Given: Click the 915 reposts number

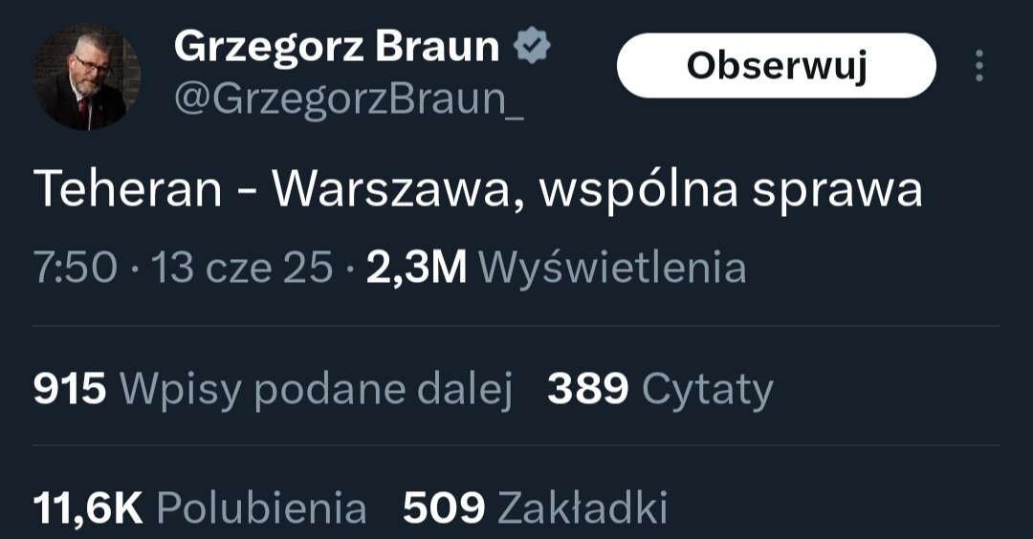Looking at the screenshot, I should coord(69,388).
